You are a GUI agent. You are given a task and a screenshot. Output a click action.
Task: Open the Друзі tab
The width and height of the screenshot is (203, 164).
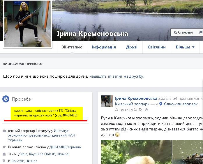[132, 47]
